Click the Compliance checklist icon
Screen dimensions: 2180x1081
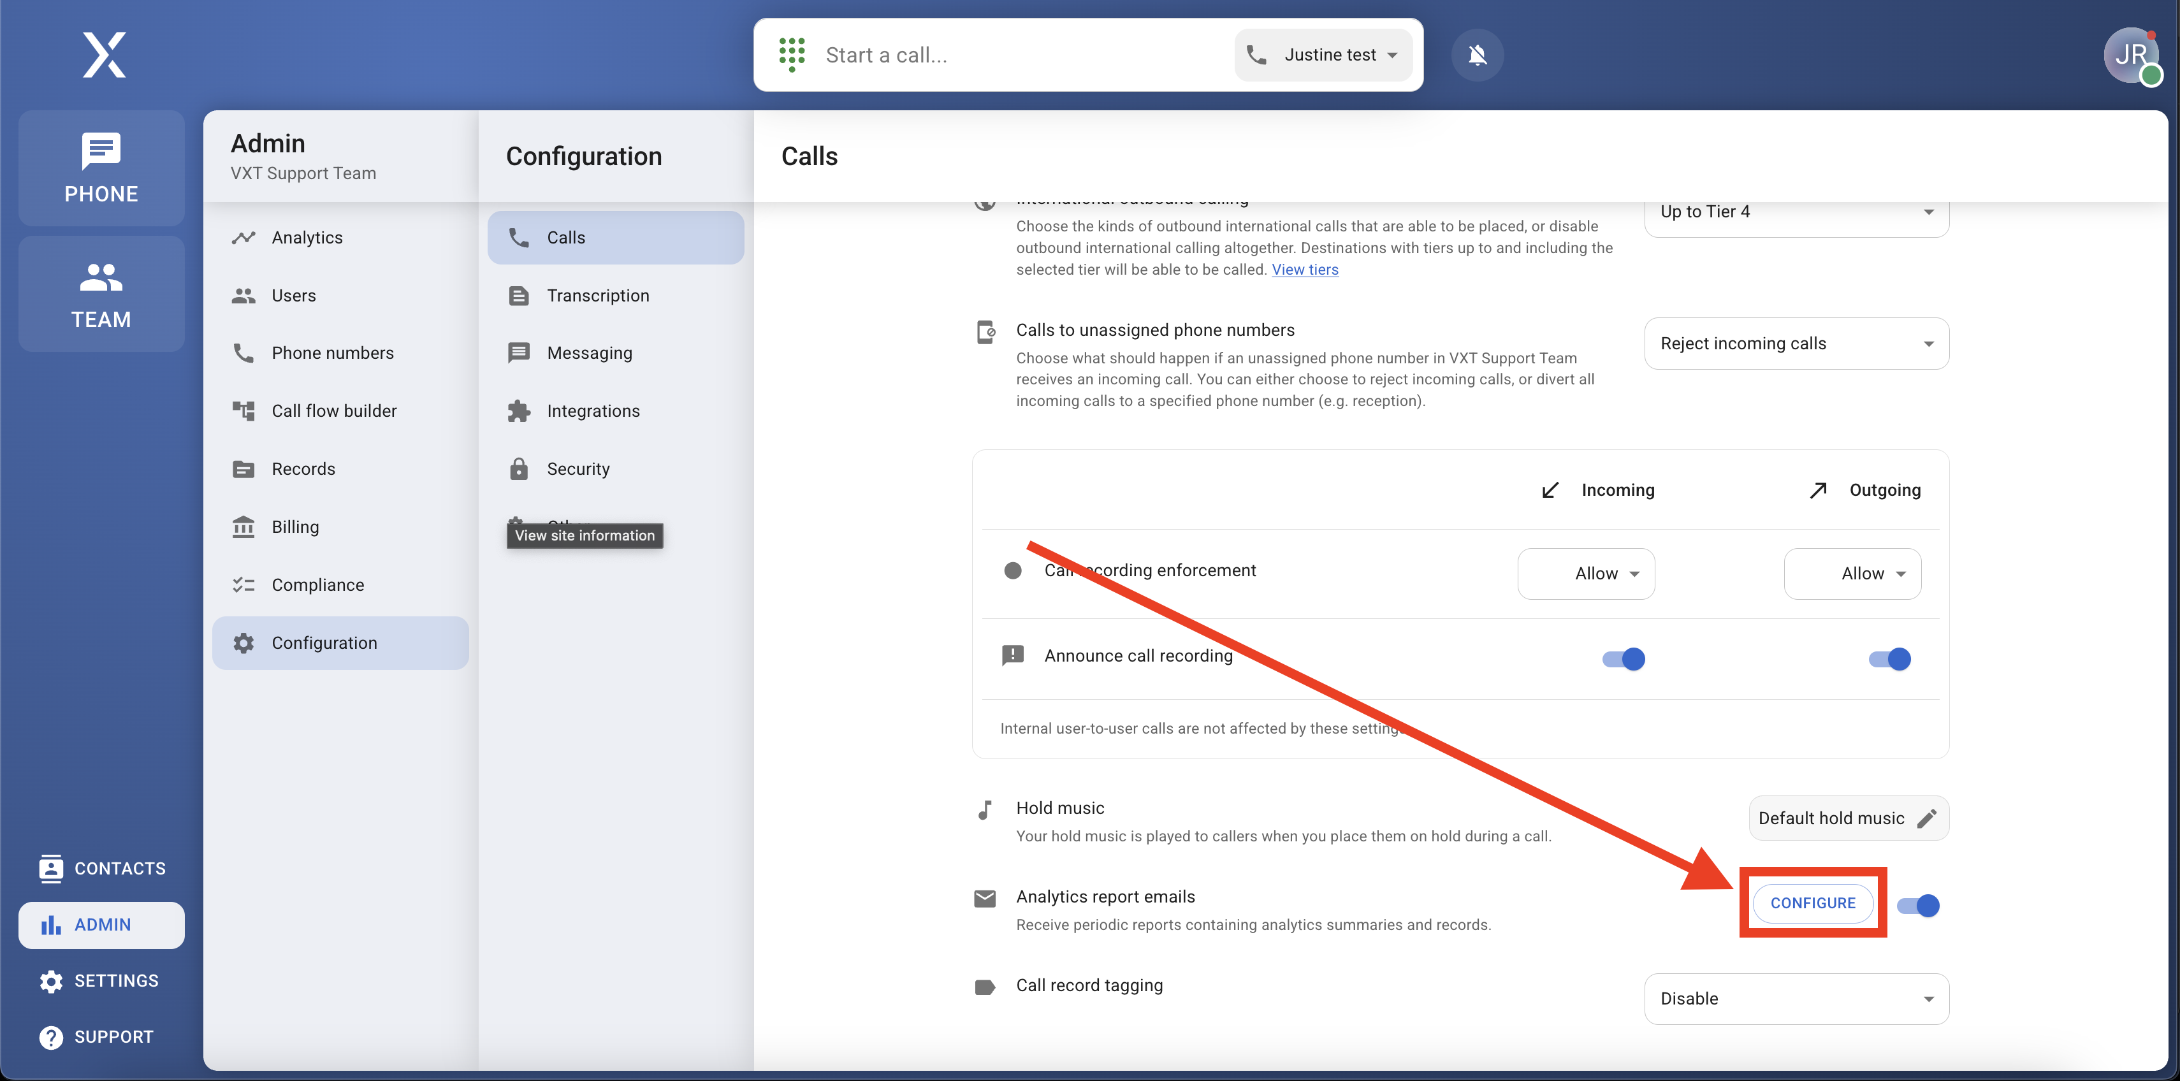243,585
